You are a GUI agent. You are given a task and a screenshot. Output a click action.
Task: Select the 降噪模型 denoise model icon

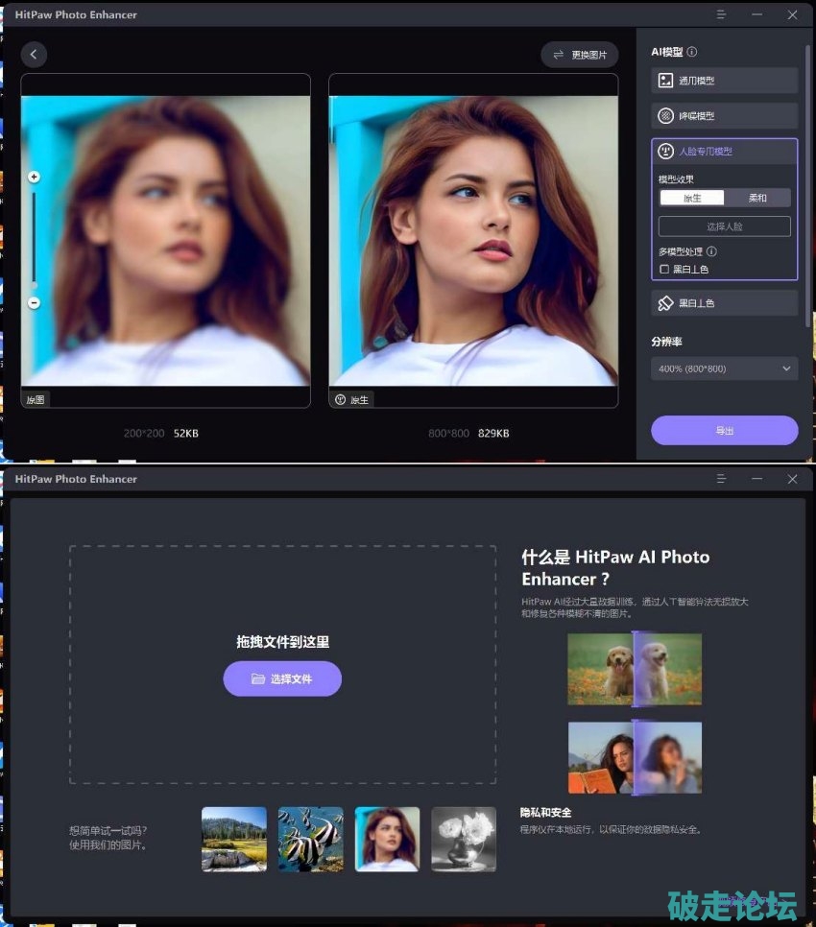tap(665, 116)
